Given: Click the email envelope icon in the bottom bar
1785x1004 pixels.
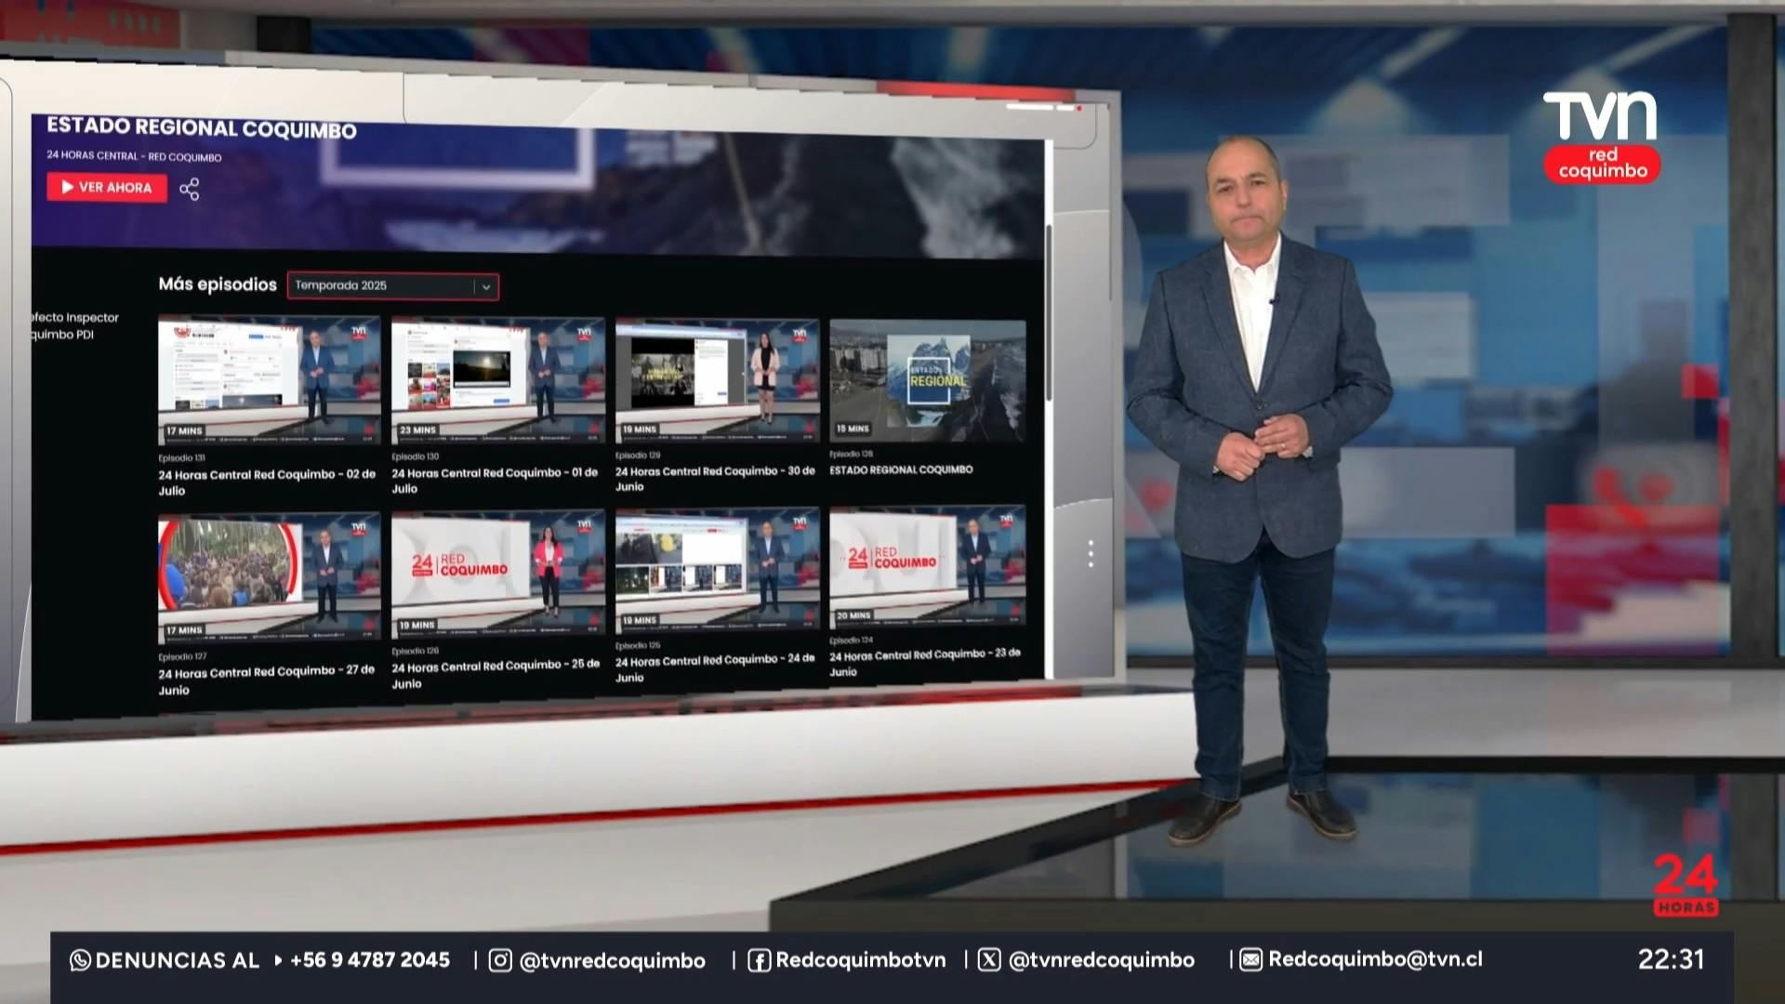Looking at the screenshot, I should pos(1251,959).
